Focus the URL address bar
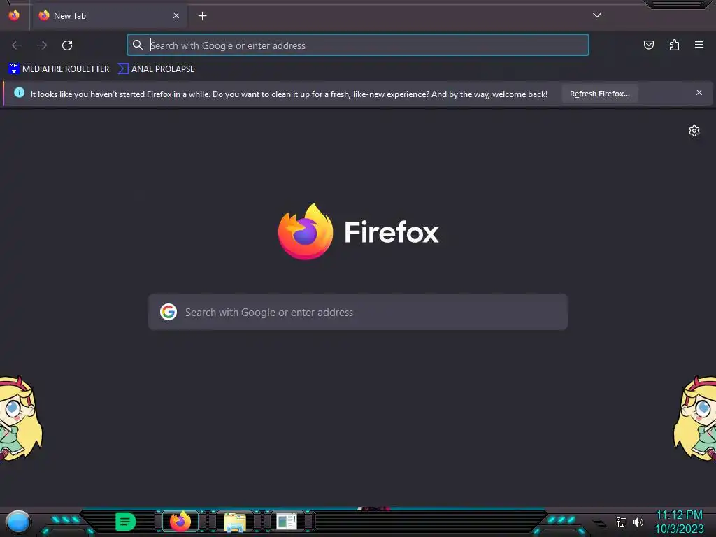This screenshot has height=537, width=716. tap(358, 45)
